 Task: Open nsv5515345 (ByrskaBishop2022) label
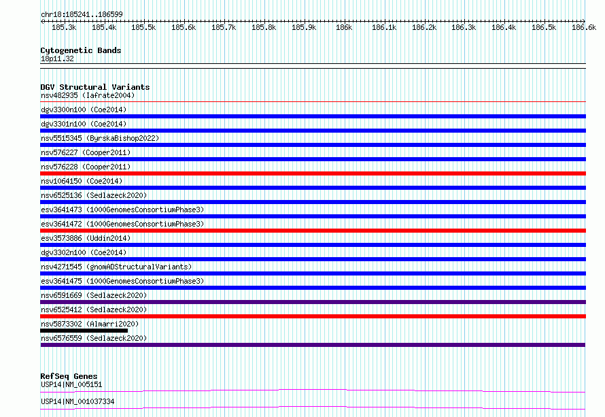100,138
